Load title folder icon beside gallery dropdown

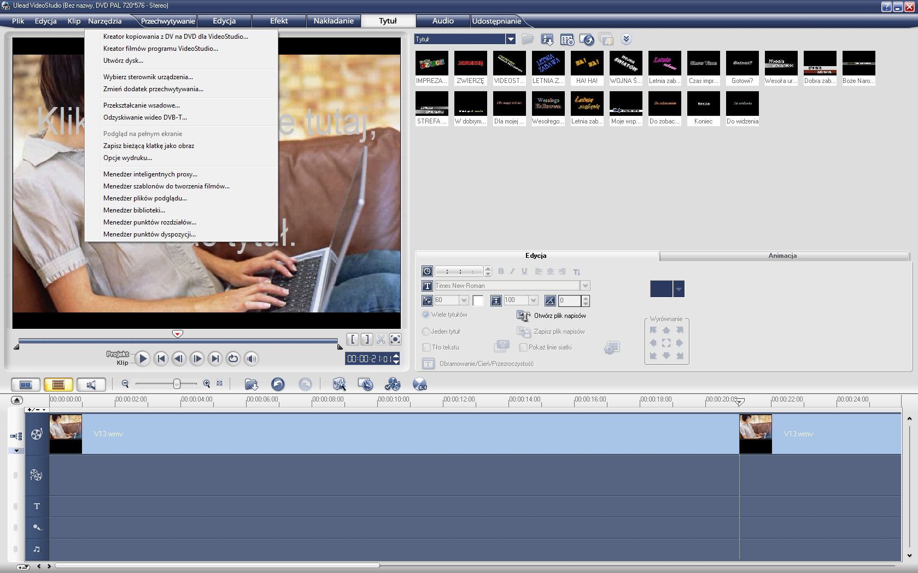(527, 39)
